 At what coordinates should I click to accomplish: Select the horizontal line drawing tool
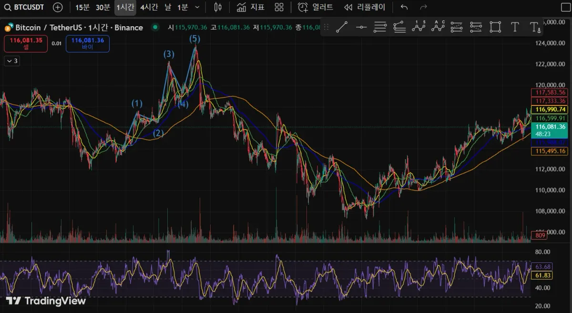click(x=361, y=27)
